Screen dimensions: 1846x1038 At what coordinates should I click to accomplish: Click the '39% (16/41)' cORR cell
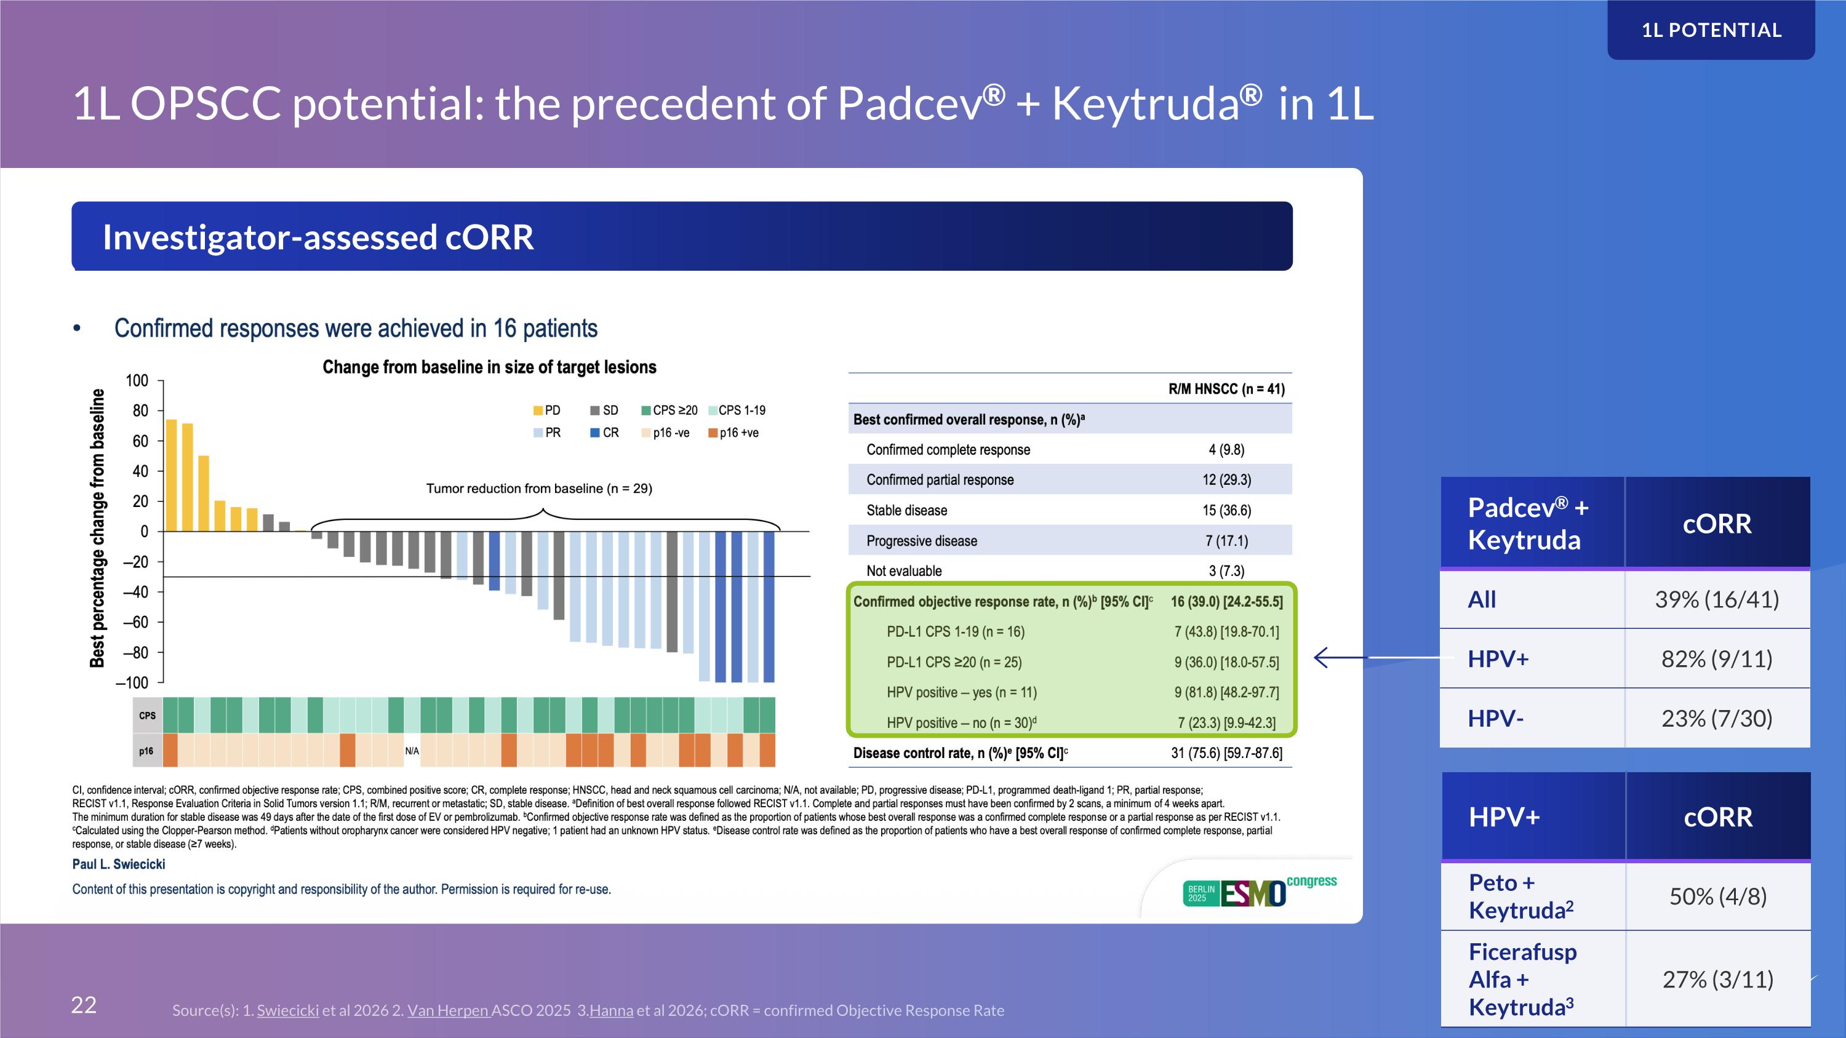pyautogui.click(x=1717, y=599)
